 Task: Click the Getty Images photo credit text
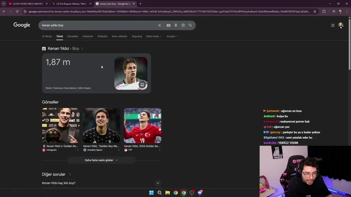coord(68,88)
